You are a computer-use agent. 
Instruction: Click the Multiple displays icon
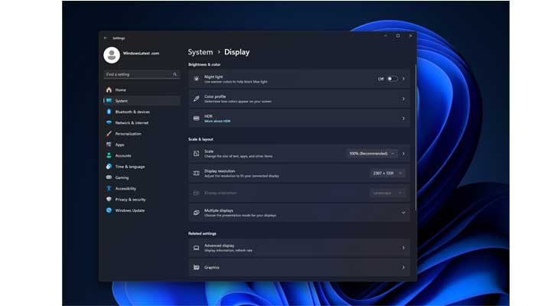(x=197, y=213)
